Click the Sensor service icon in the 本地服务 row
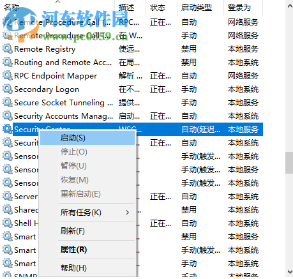Screen dimensions: 293x279 (8, 170)
